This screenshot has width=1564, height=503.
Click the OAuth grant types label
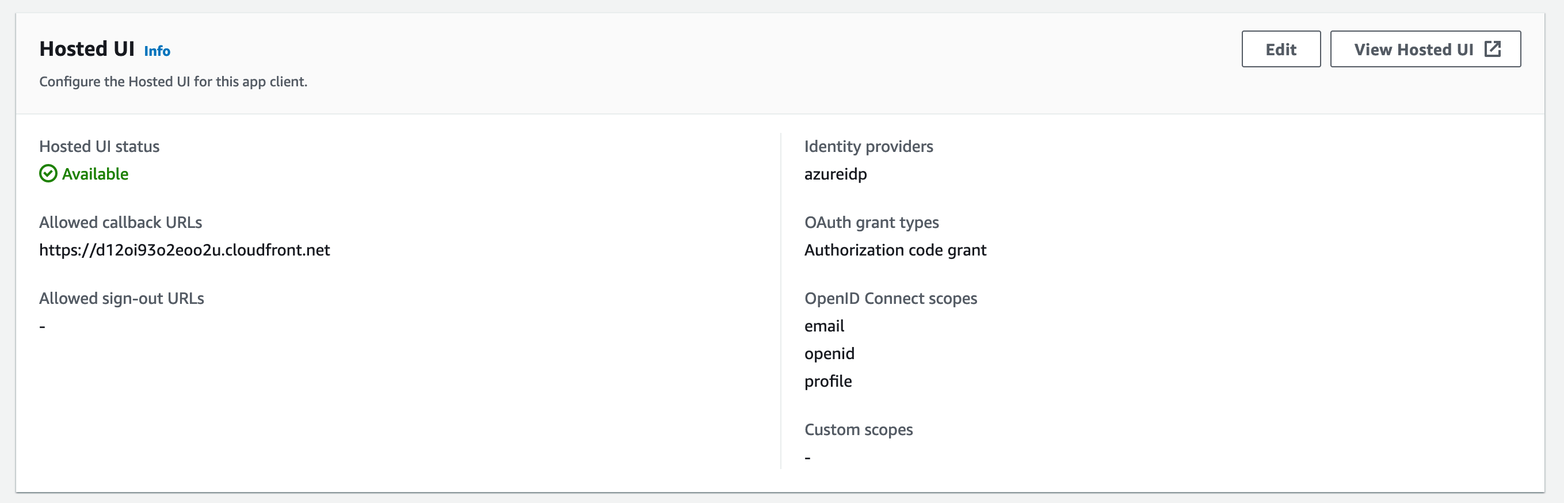871,223
